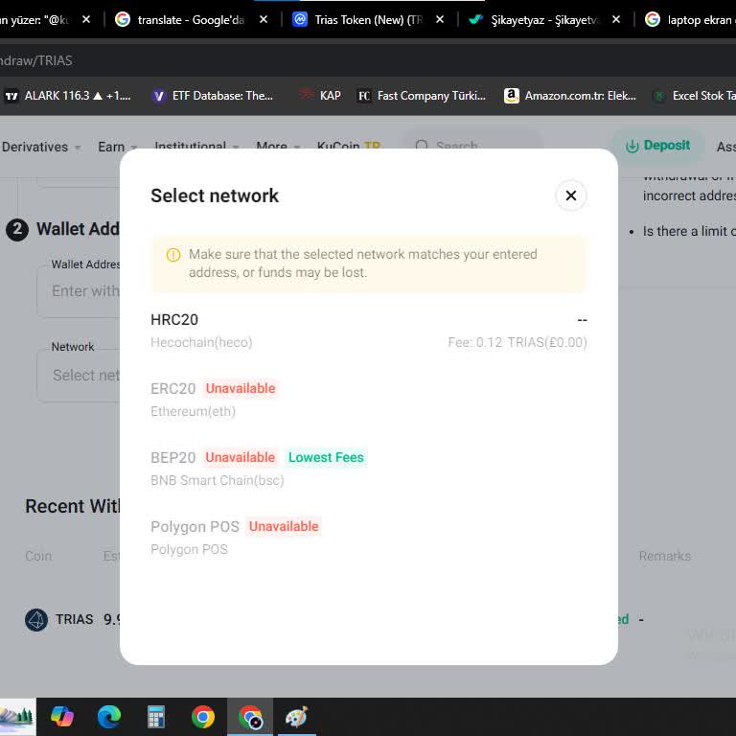This screenshot has height=736, width=736.
Task: Open ETF Database bookmark
Action: tap(213, 96)
